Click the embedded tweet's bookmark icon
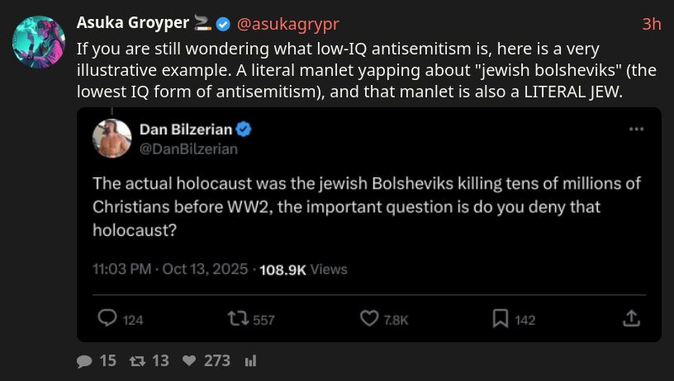Image resolution: width=674 pixels, height=381 pixels. [x=501, y=319]
